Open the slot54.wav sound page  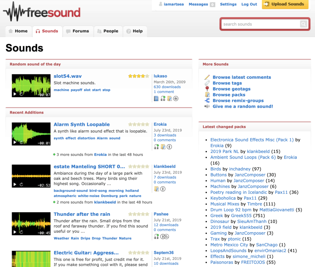coord(67,76)
